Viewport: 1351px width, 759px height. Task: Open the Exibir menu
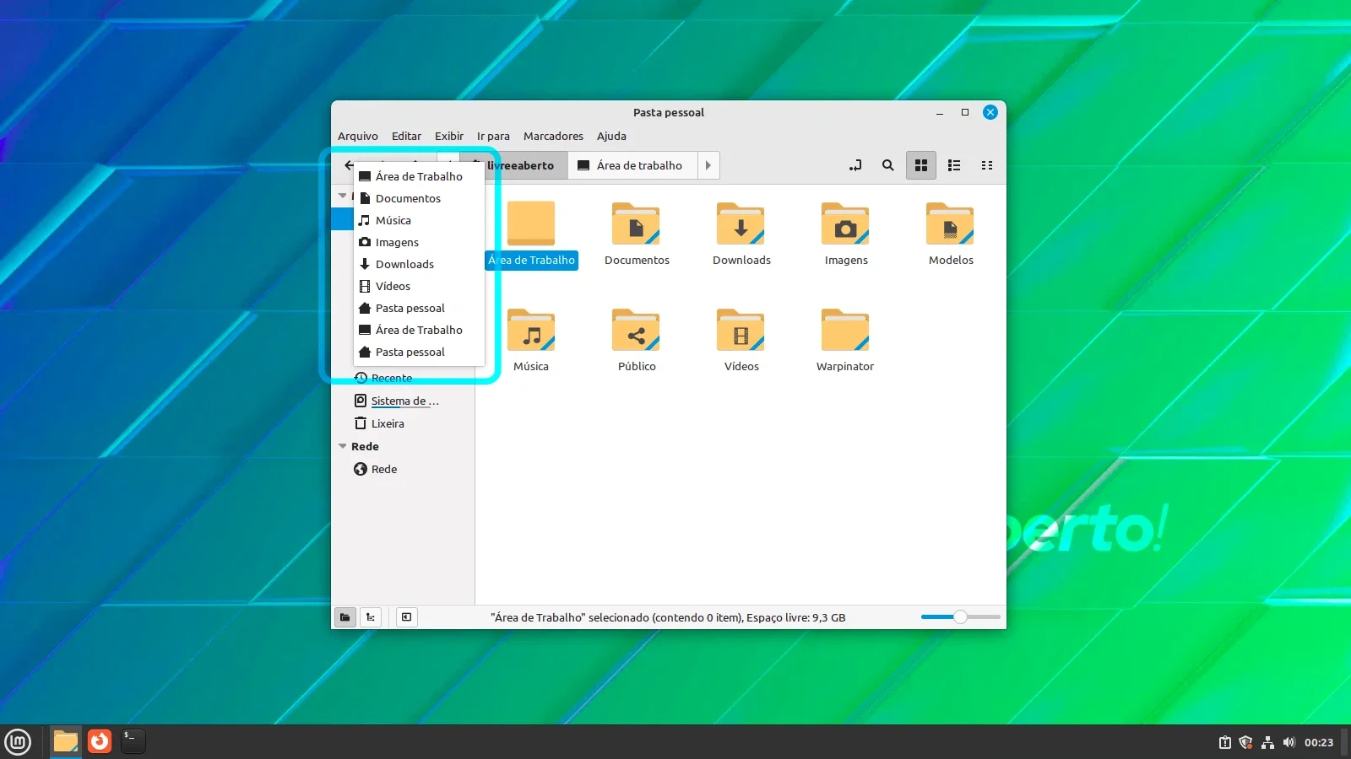(x=449, y=136)
